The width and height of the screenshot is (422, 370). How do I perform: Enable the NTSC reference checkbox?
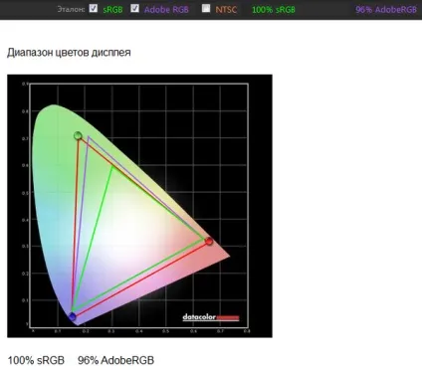[206, 8]
